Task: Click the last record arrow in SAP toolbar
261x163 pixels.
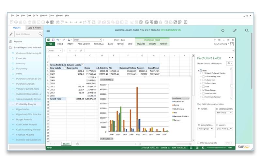Action: coord(80,22)
